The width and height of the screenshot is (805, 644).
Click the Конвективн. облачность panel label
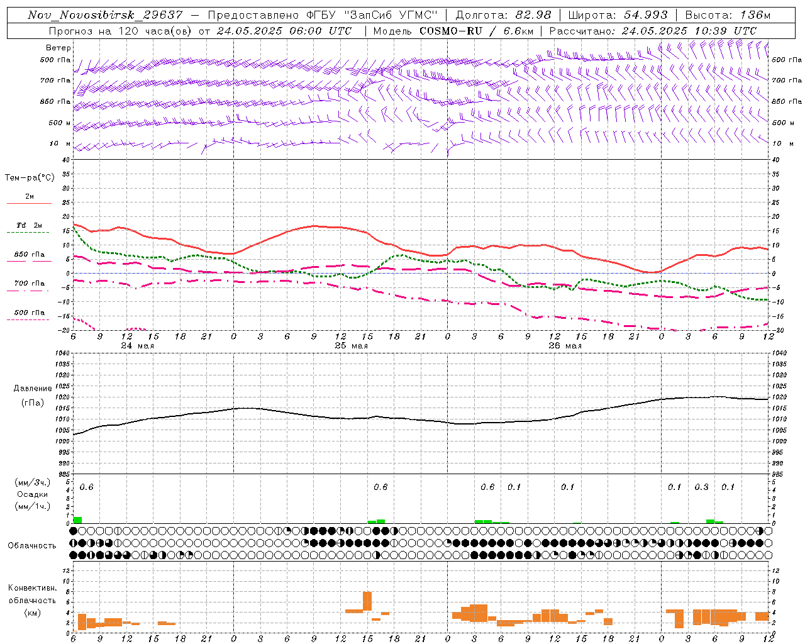32,594
